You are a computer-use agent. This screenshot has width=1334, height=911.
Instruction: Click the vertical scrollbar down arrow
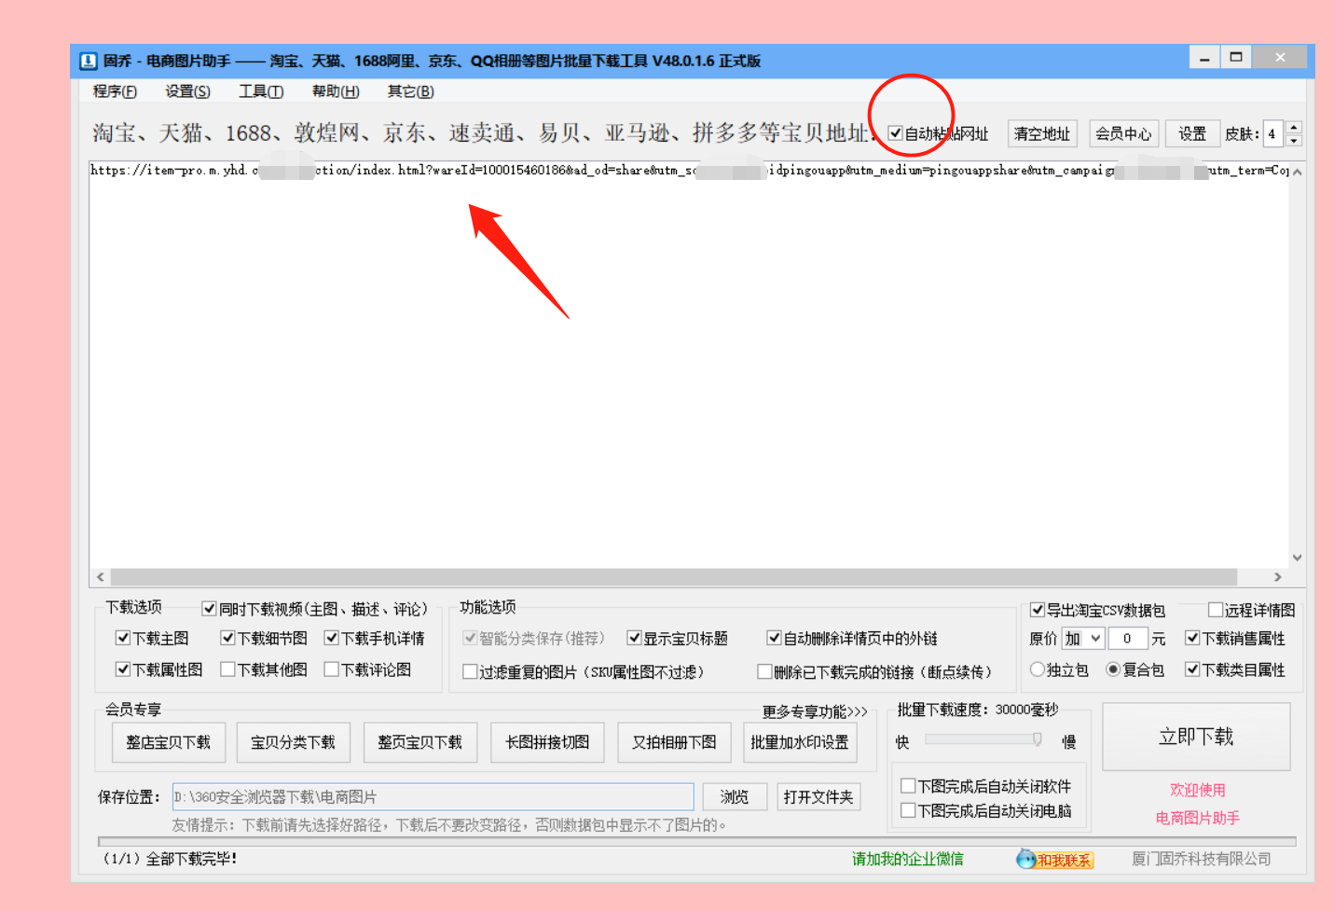tap(1297, 558)
